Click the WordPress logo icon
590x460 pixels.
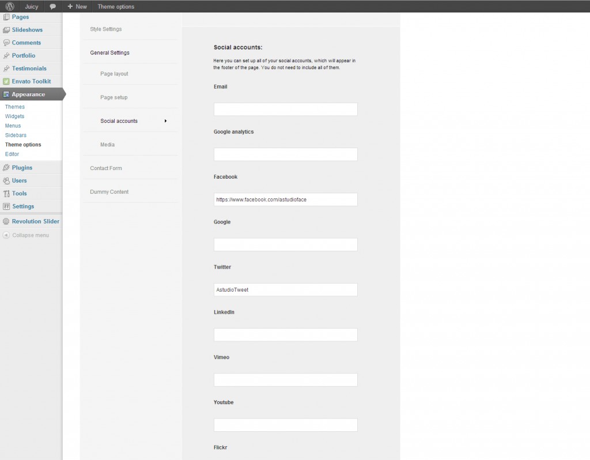(x=10, y=6)
